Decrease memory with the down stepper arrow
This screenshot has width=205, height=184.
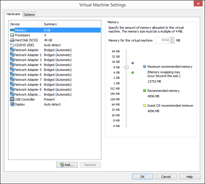click(172, 42)
